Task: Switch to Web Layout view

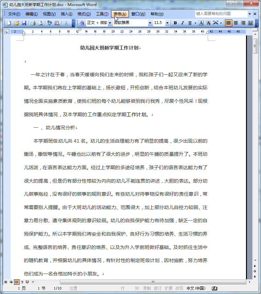Action: [11, 282]
